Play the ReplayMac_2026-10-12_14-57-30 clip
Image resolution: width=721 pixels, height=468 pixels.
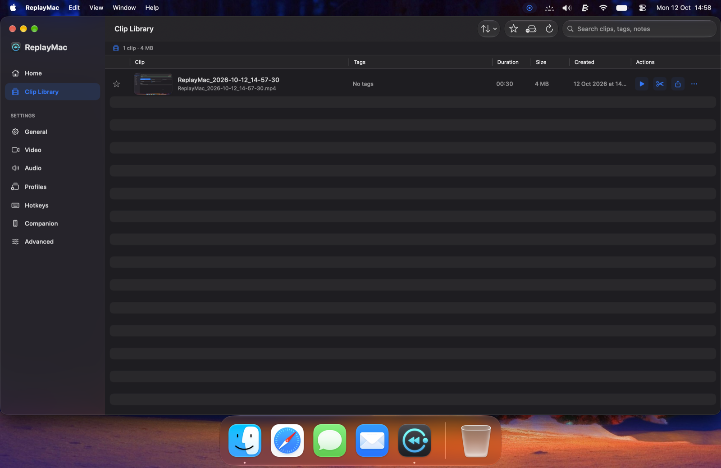click(642, 84)
